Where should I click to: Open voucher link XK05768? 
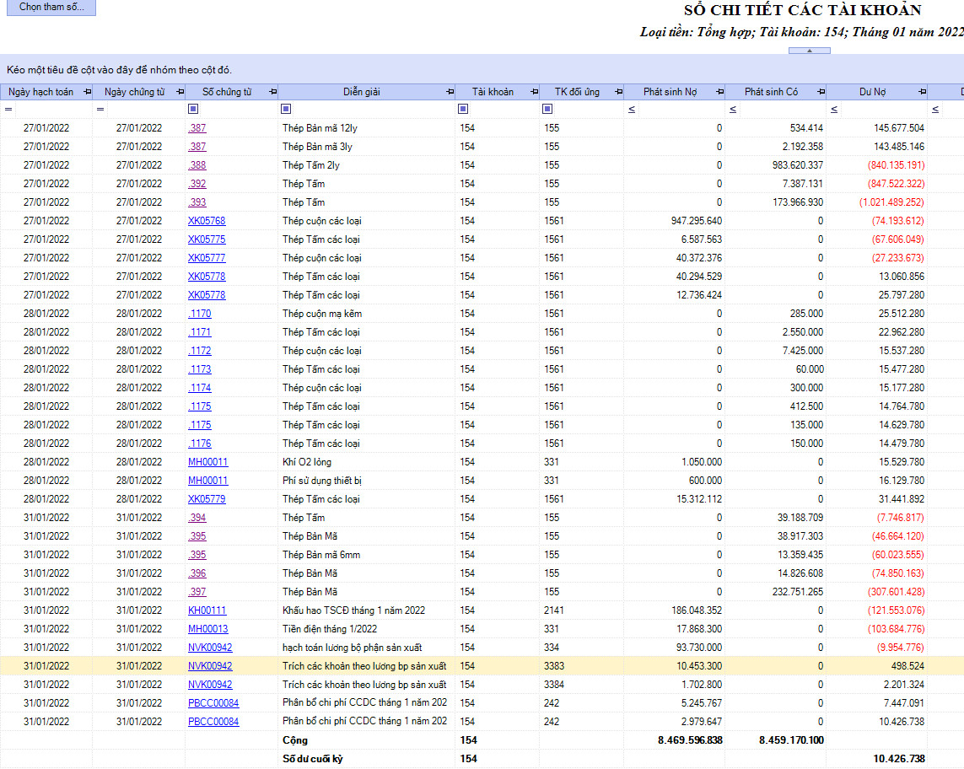click(207, 221)
